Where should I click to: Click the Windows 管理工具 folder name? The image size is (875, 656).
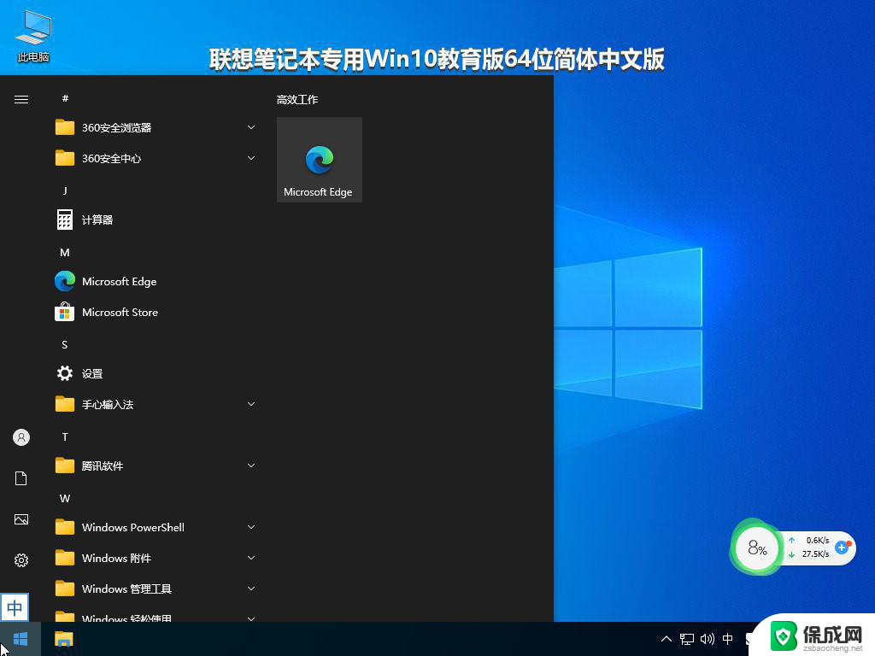126,589
